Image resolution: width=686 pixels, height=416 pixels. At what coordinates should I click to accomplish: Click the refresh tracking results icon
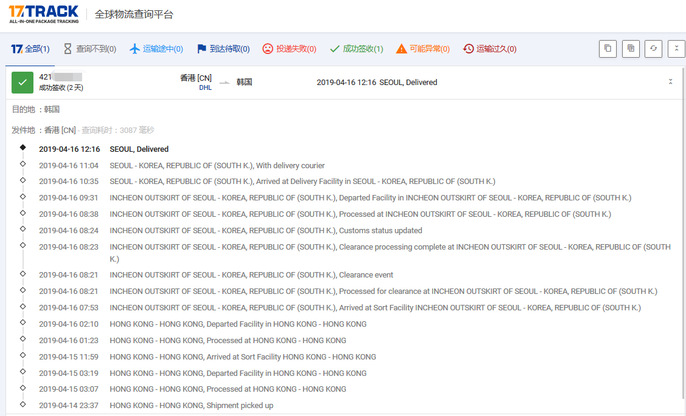click(x=654, y=49)
